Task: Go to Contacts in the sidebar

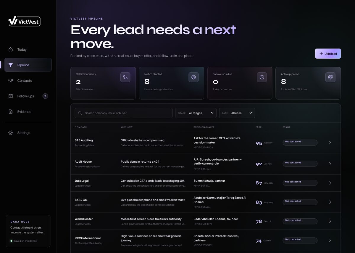Action: 28,81
